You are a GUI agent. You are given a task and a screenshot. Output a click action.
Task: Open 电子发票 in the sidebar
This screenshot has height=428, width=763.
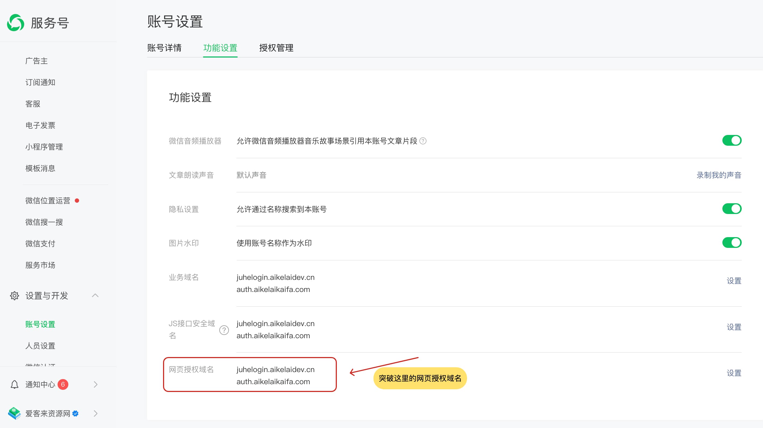(x=40, y=125)
